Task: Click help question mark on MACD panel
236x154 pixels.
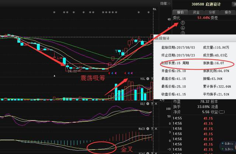Action: click(151, 128)
